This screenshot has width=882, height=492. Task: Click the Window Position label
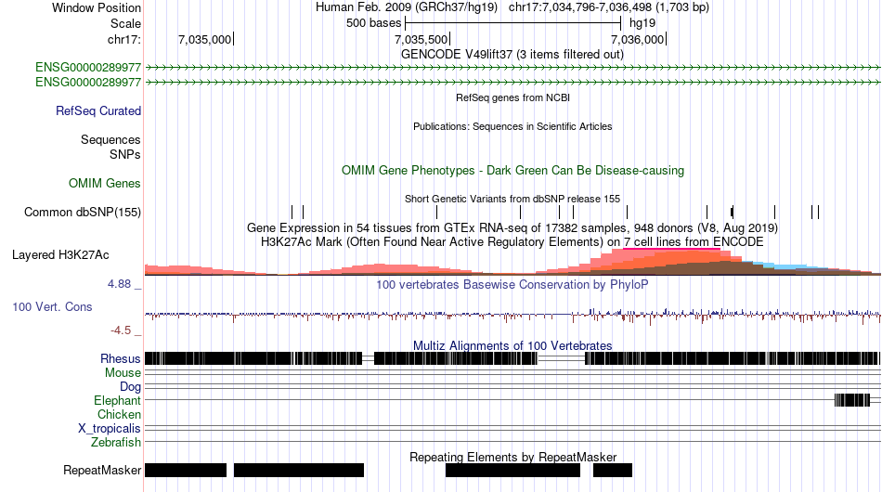97,7
